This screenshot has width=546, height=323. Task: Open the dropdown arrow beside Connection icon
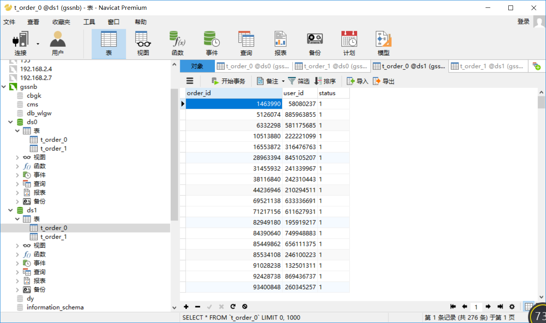[x=38, y=44]
